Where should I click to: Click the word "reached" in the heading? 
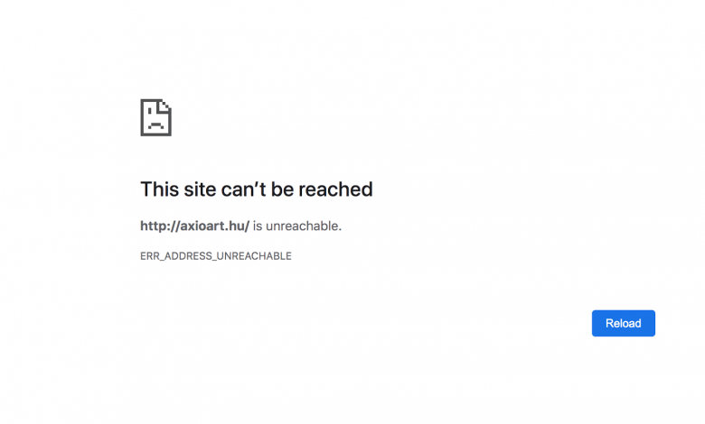click(x=335, y=189)
